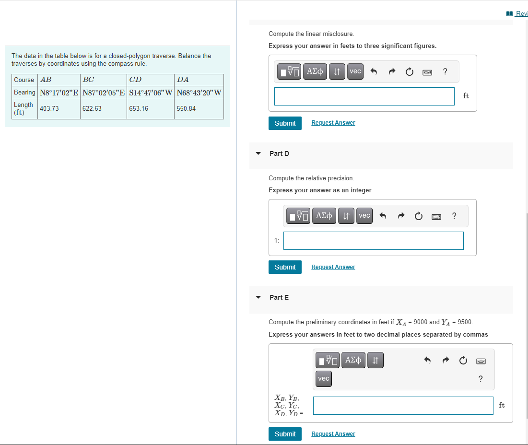Click the Part E section header

click(x=279, y=297)
